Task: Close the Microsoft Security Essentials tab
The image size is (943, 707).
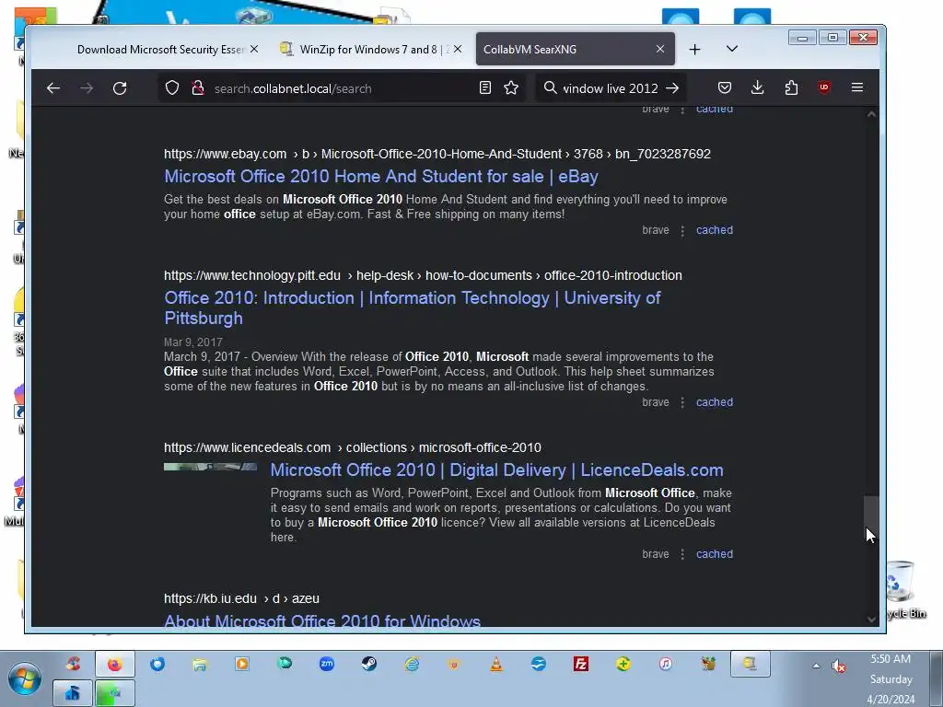Action: tap(254, 50)
